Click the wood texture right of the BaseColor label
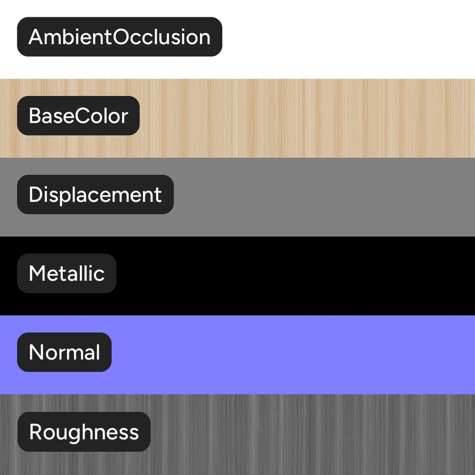 click(x=307, y=118)
